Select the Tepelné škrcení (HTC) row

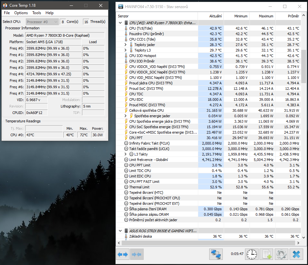tap(209, 193)
